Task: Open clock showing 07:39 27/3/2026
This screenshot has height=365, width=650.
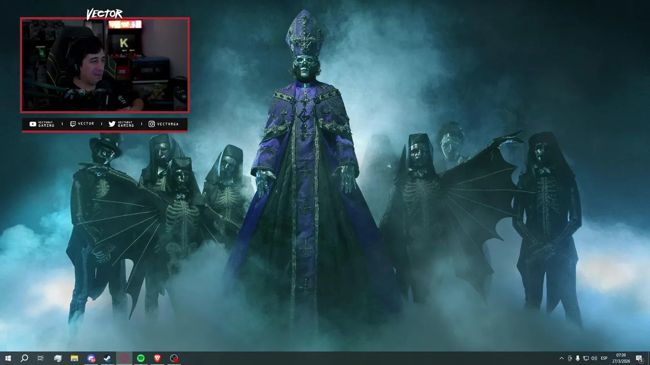Action: point(621,358)
